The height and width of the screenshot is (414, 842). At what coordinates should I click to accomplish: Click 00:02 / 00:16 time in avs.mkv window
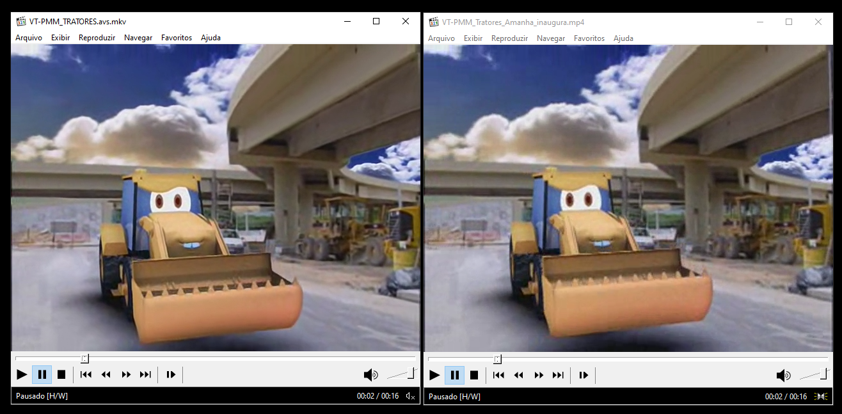coord(377,396)
